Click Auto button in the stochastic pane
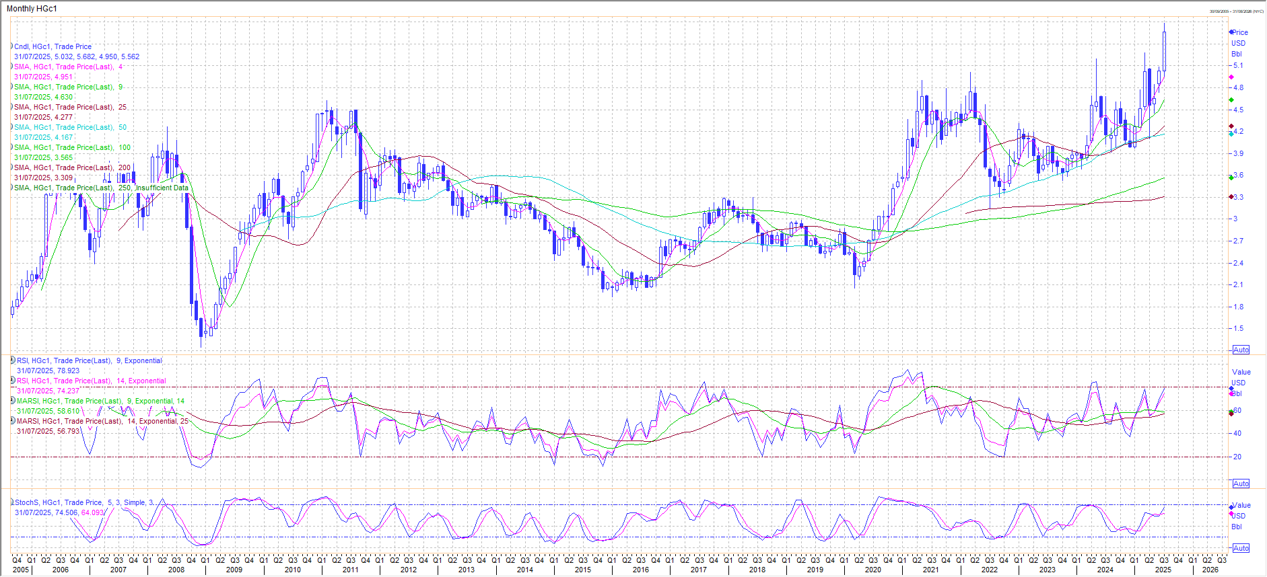The height and width of the screenshot is (577, 1267). (x=1241, y=548)
